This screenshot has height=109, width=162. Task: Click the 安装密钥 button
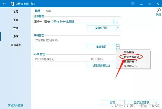coord(101,47)
